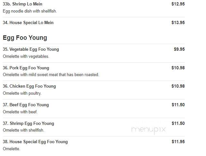Click the Shrimp Egg Foo Young $11.50 price
206x156 pixels.
178,123
